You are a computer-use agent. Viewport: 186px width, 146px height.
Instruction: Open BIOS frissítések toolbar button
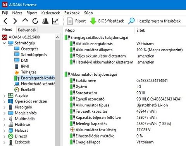point(107,21)
